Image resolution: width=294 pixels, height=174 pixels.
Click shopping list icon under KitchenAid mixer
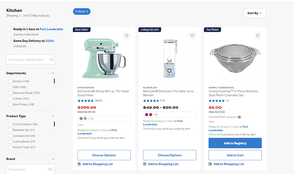coord(79,164)
